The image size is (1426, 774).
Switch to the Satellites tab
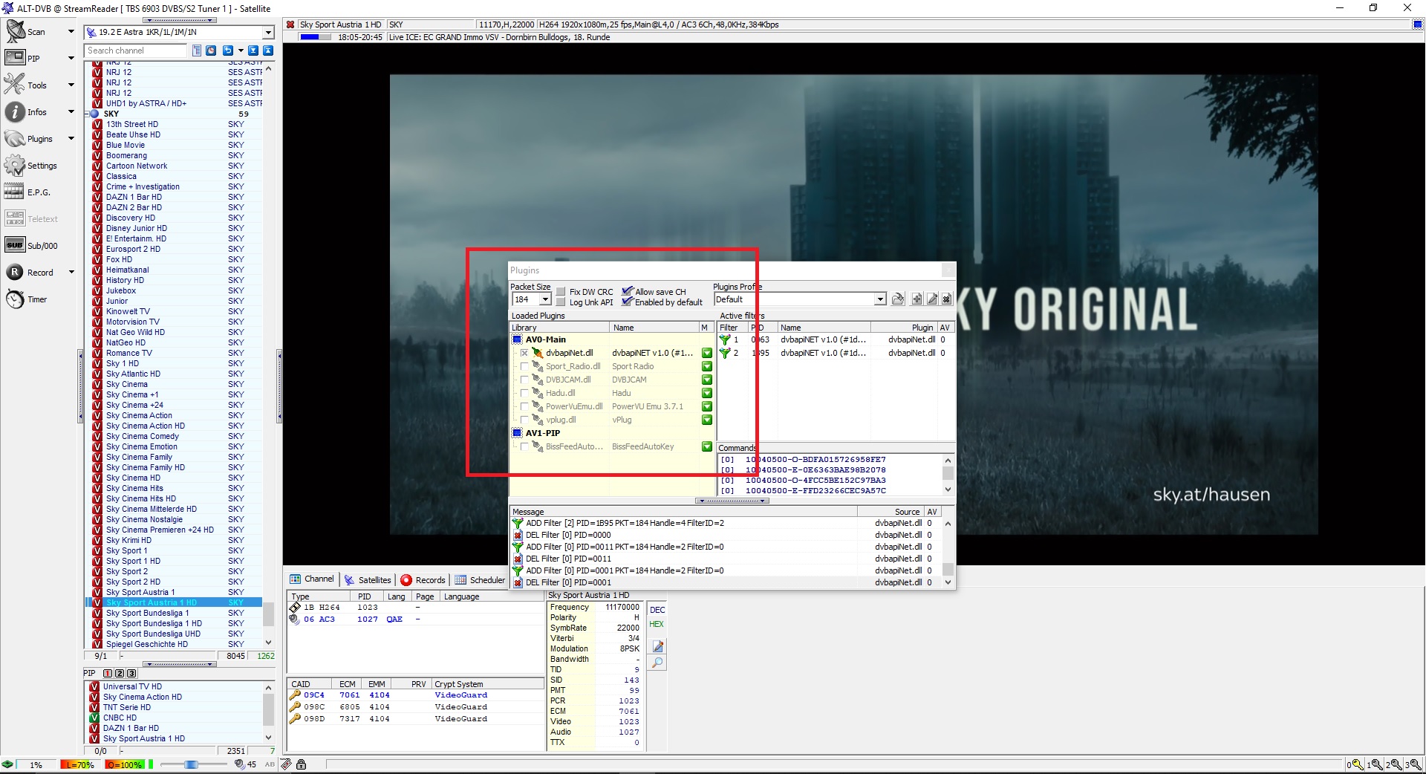click(368, 579)
